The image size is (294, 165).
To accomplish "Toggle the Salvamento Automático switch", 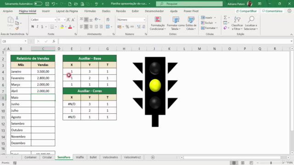I will tap(38, 4).
